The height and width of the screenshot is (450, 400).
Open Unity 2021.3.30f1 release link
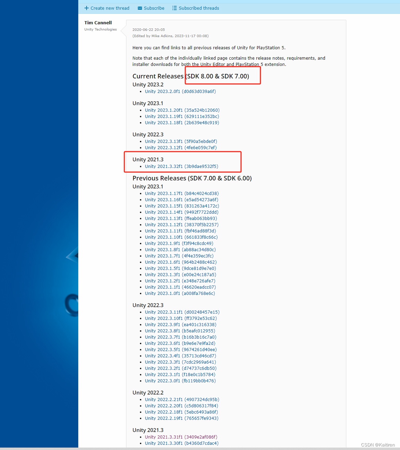pos(181,443)
